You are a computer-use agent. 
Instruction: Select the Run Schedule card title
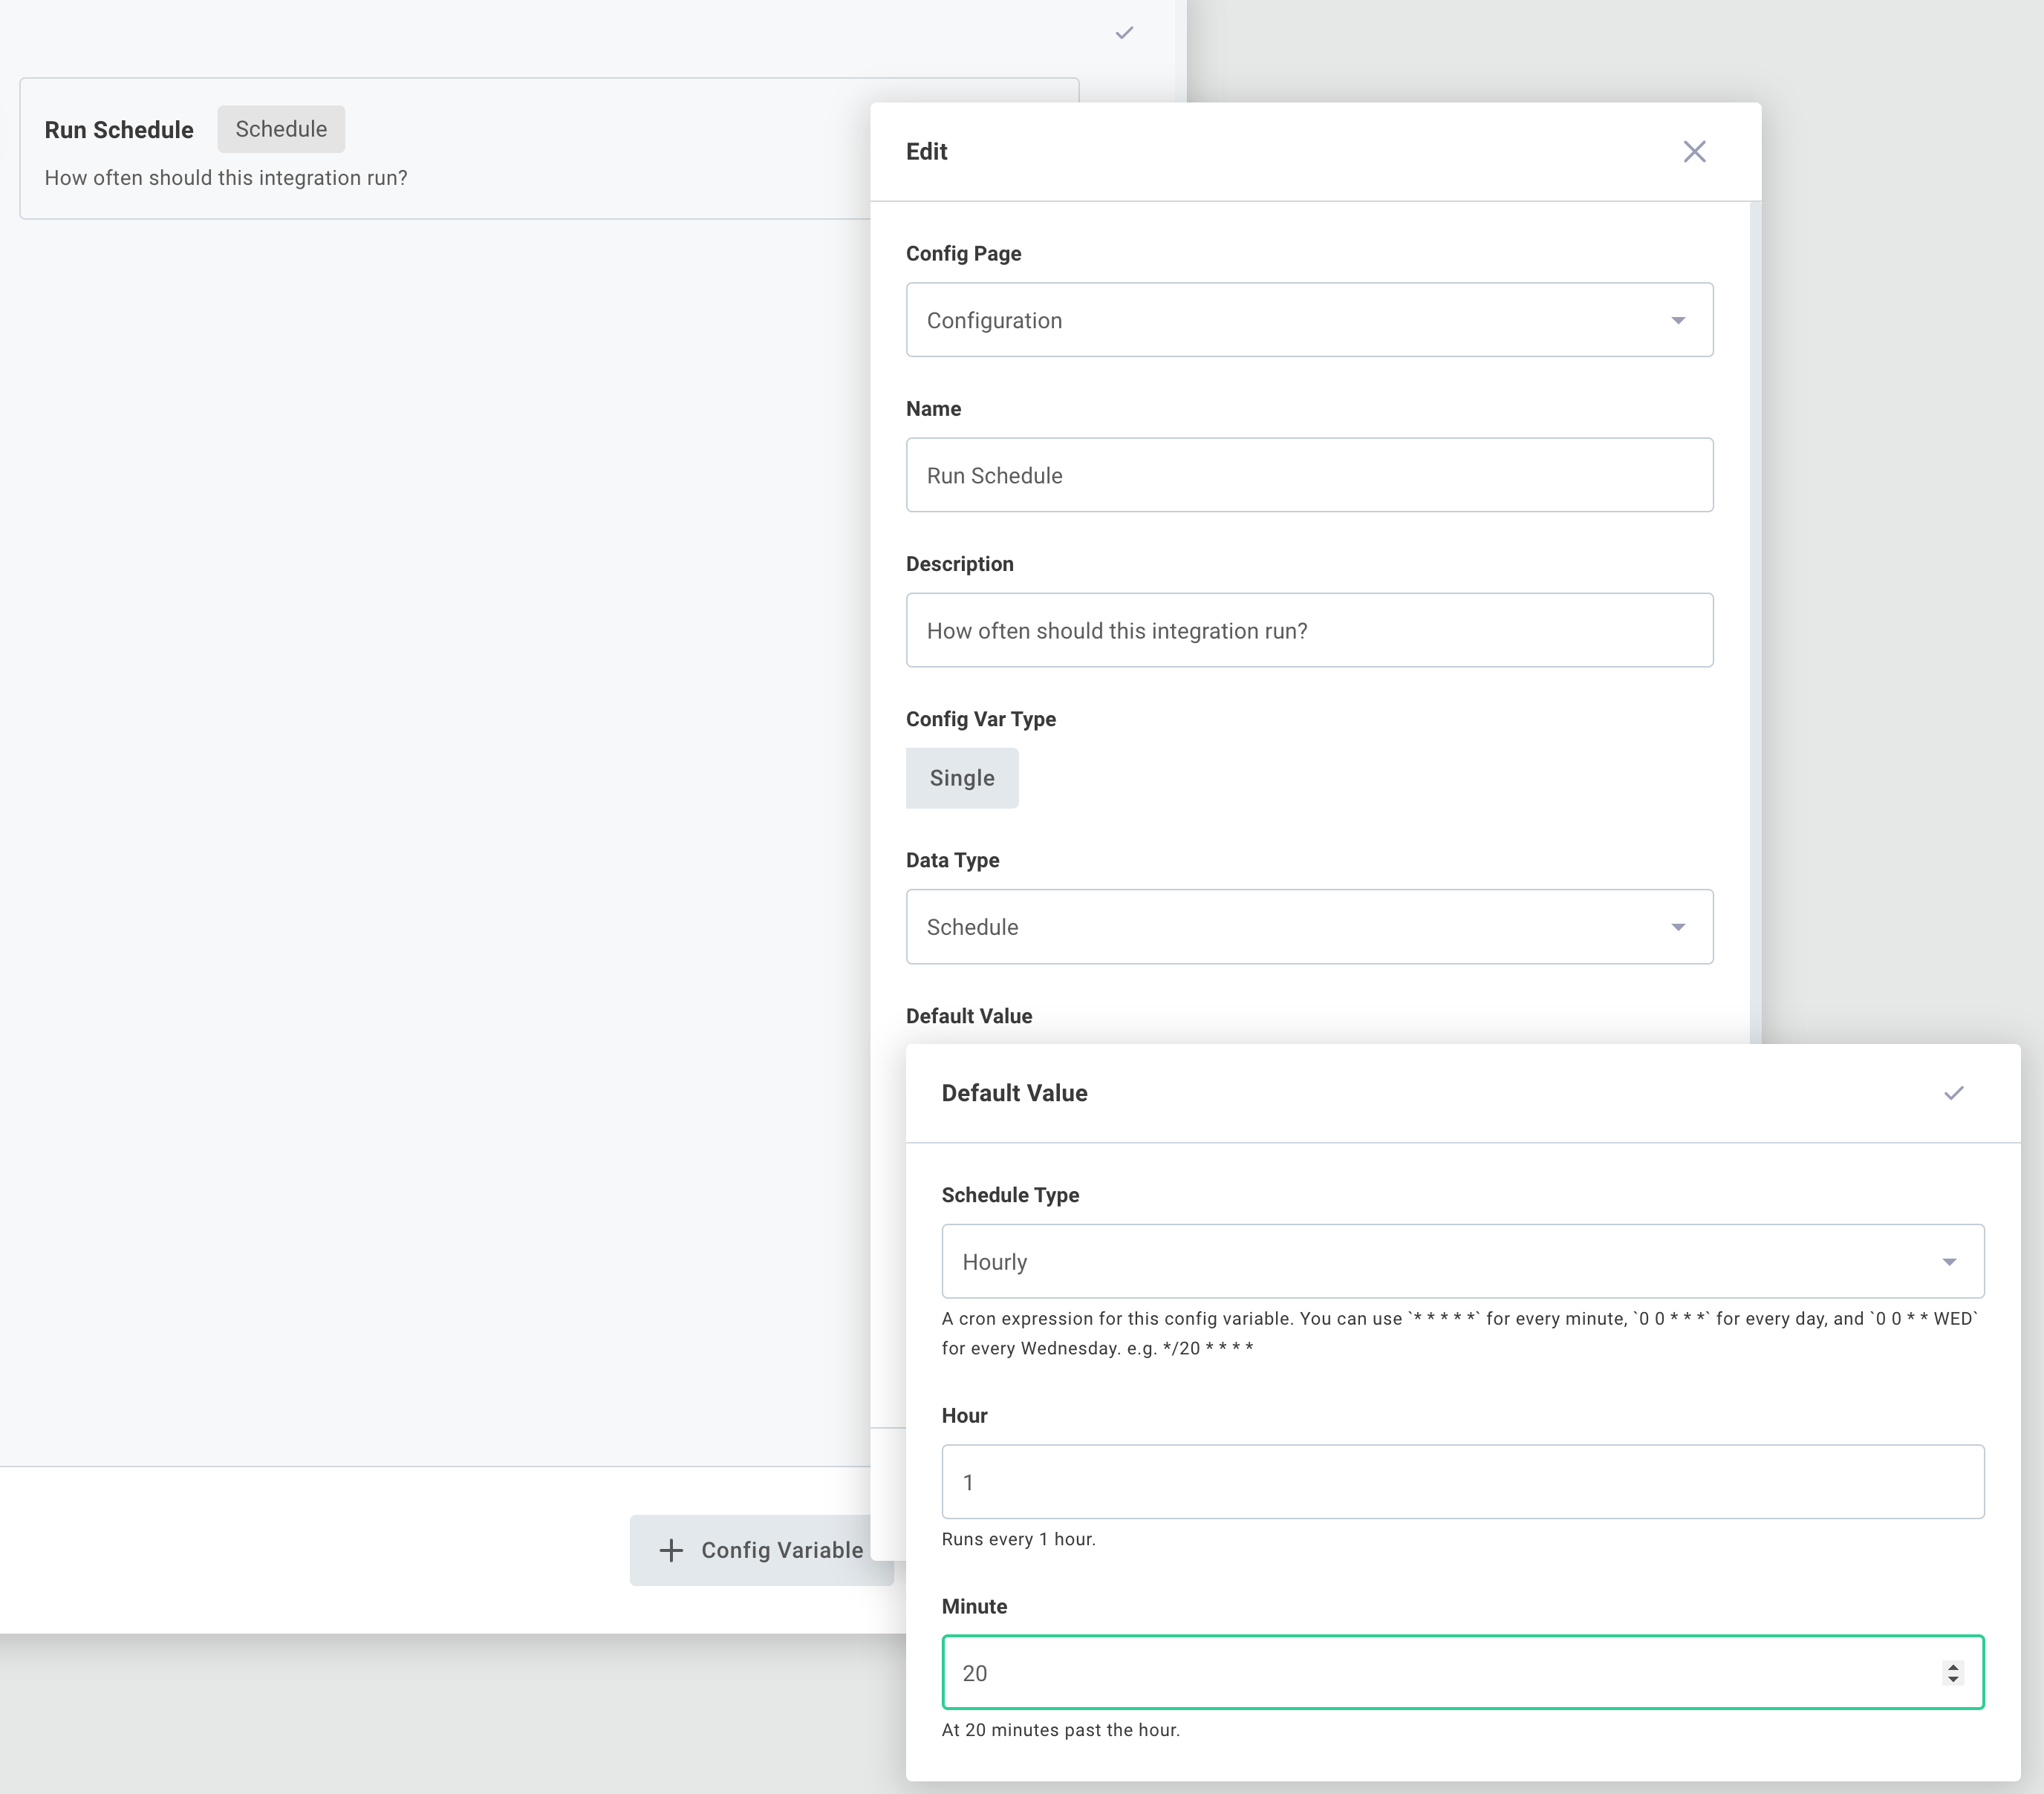119,130
